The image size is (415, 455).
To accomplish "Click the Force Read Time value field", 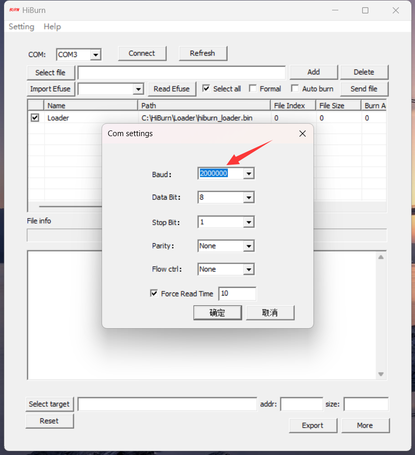I will tap(237, 293).
